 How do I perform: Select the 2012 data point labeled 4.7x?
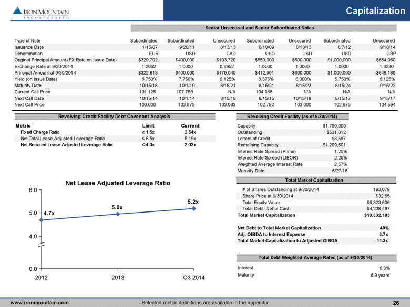(x=42, y=220)
